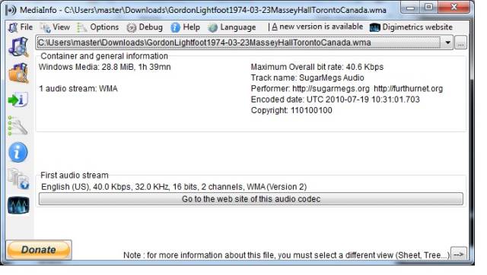Click '1 audio stream: WMA' text
This screenshot has width=487, height=275.
click(78, 89)
